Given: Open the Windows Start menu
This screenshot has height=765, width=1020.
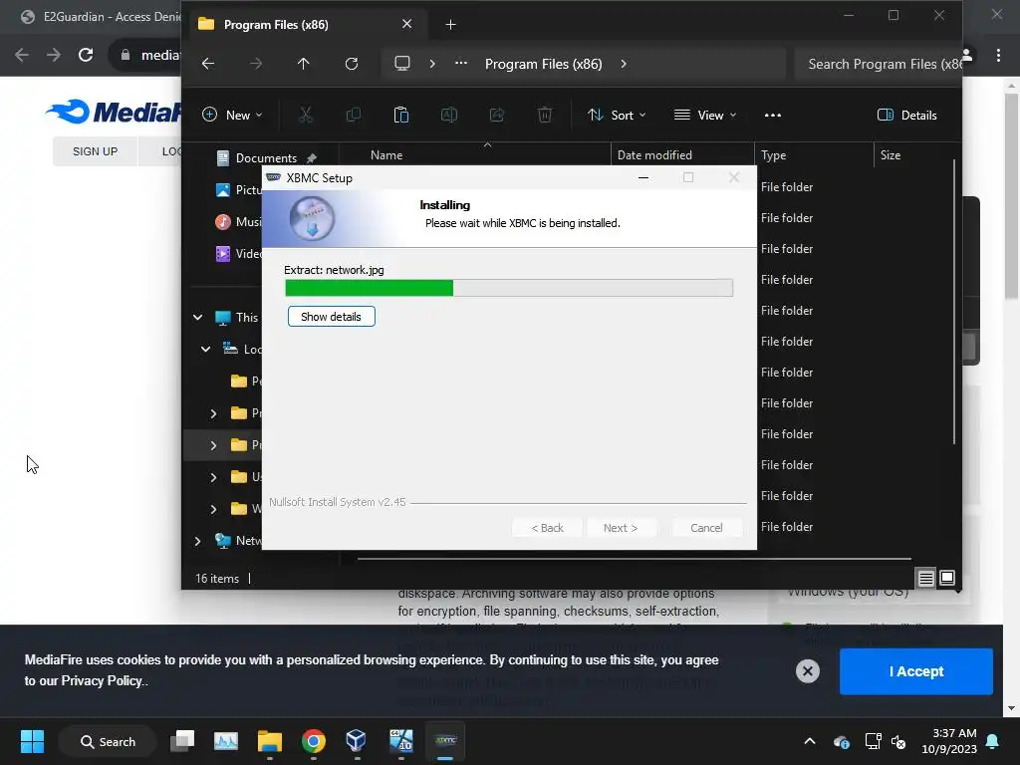Looking at the screenshot, I should tap(32, 741).
